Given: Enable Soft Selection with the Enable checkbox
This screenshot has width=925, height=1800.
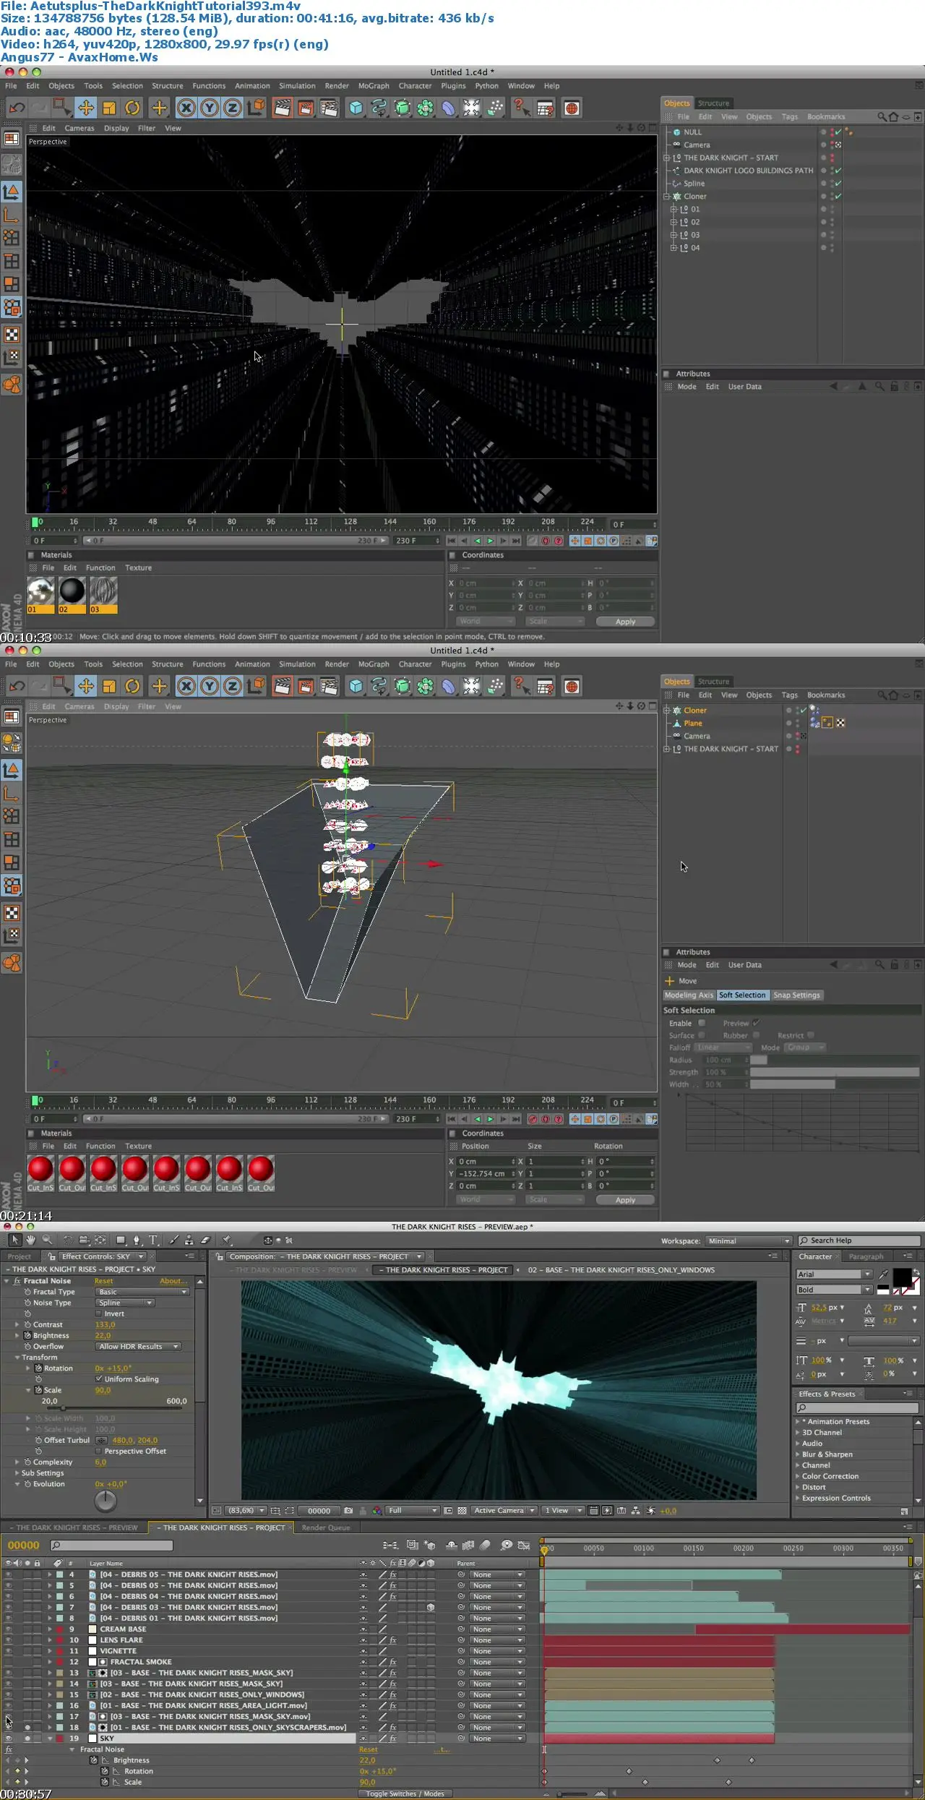Looking at the screenshot, I should [701, 1023].
